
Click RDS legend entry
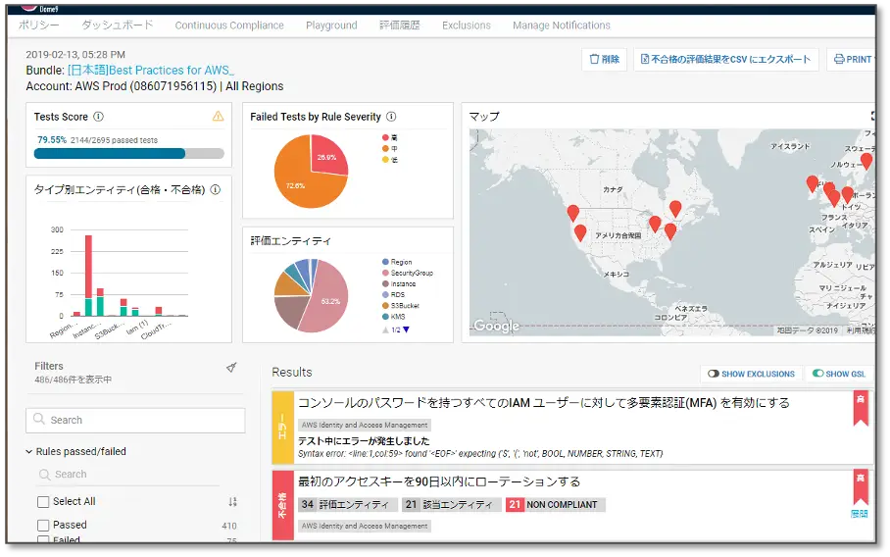click(393, 295)
